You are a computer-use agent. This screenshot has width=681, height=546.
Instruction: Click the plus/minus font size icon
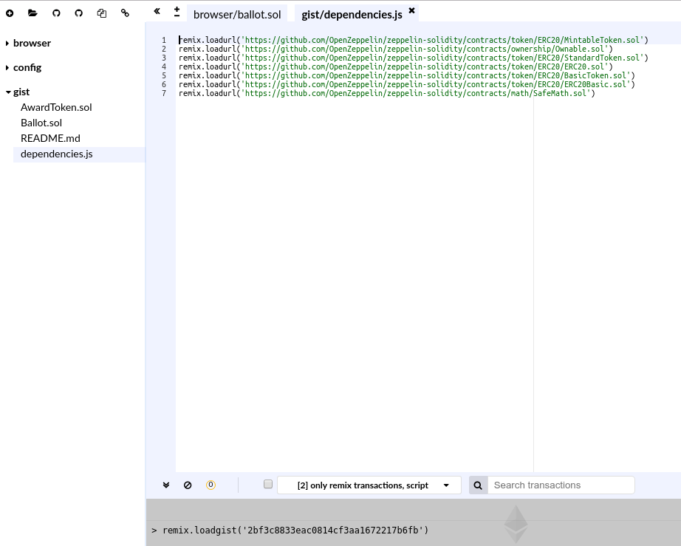click(177, 11)
